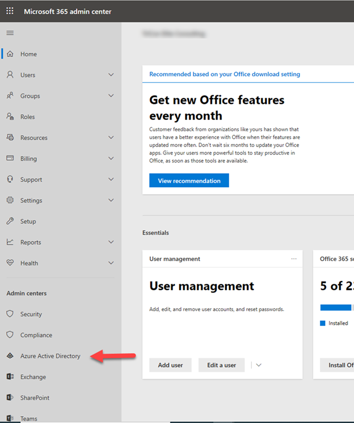Viewport: 354px width, 423px height.
Task: Click the Resources printer icon
Action: coord(10,137)
